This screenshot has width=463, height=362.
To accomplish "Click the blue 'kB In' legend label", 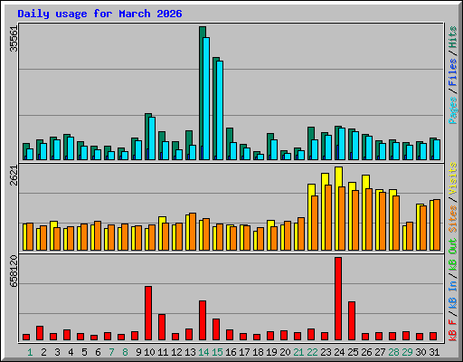I will point(453,294).
